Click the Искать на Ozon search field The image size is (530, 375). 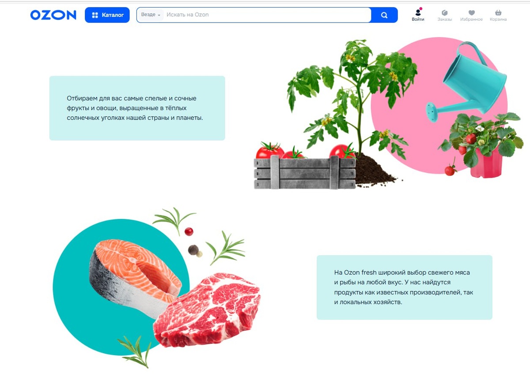point(267,15)
